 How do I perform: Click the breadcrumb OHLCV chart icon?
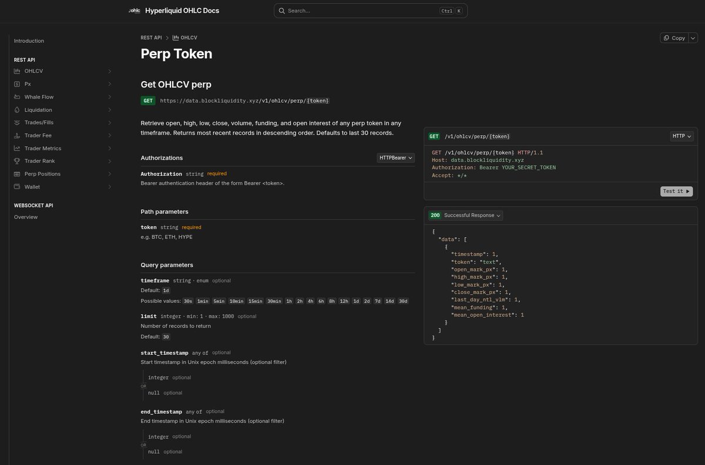pyautogui.click(x=175, y=38)
